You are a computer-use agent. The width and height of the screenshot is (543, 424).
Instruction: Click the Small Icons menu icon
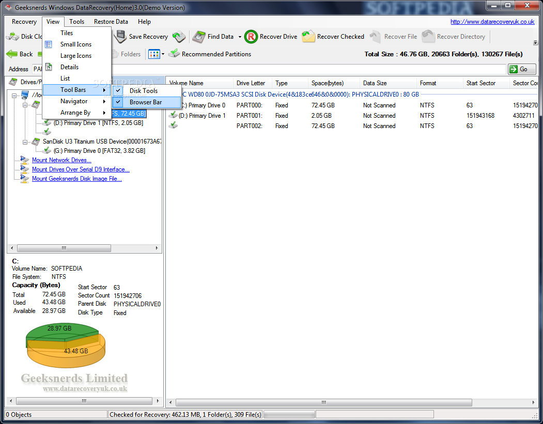pyautogui.click(x=49, y=44)
